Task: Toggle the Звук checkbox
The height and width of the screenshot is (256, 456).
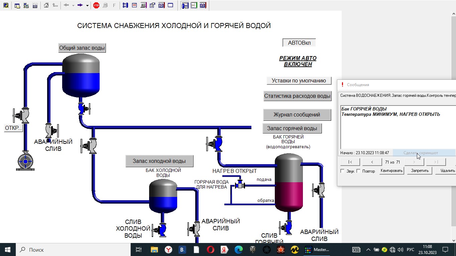Action: (342, 171)
